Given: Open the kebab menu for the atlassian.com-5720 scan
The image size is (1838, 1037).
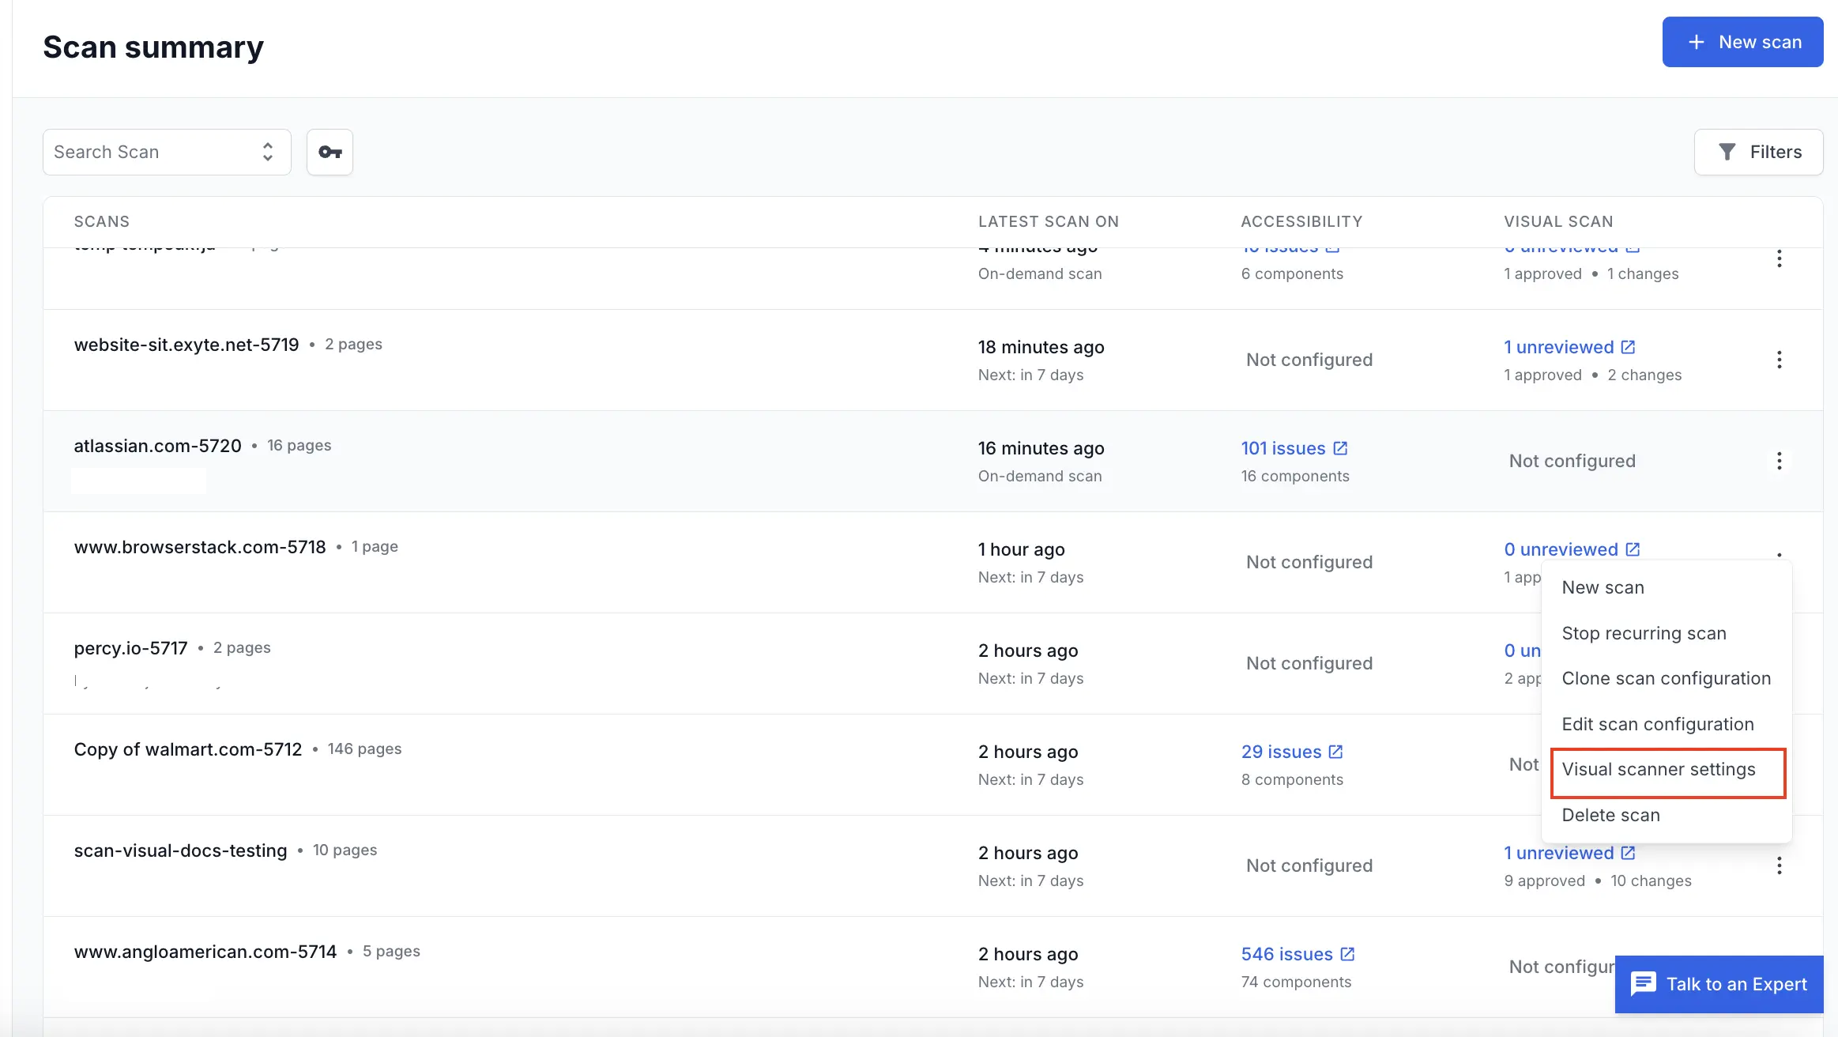Looking at the screenshot, I should pyautogui.click(x=1779, y=461).
